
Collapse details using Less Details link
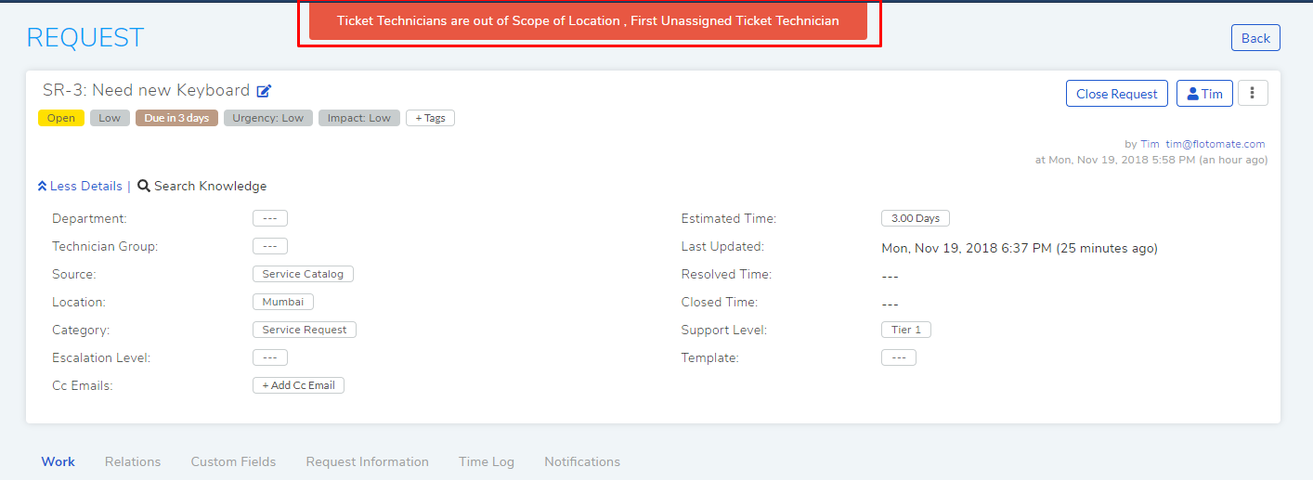pyautogui.click(x=80, y=186)
